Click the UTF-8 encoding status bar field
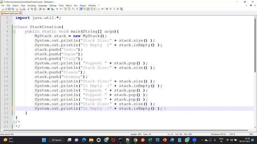This screenshot has height=144, width=257. click(232, 134)
